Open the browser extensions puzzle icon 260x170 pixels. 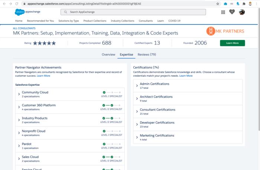click(x=244, y=3)
